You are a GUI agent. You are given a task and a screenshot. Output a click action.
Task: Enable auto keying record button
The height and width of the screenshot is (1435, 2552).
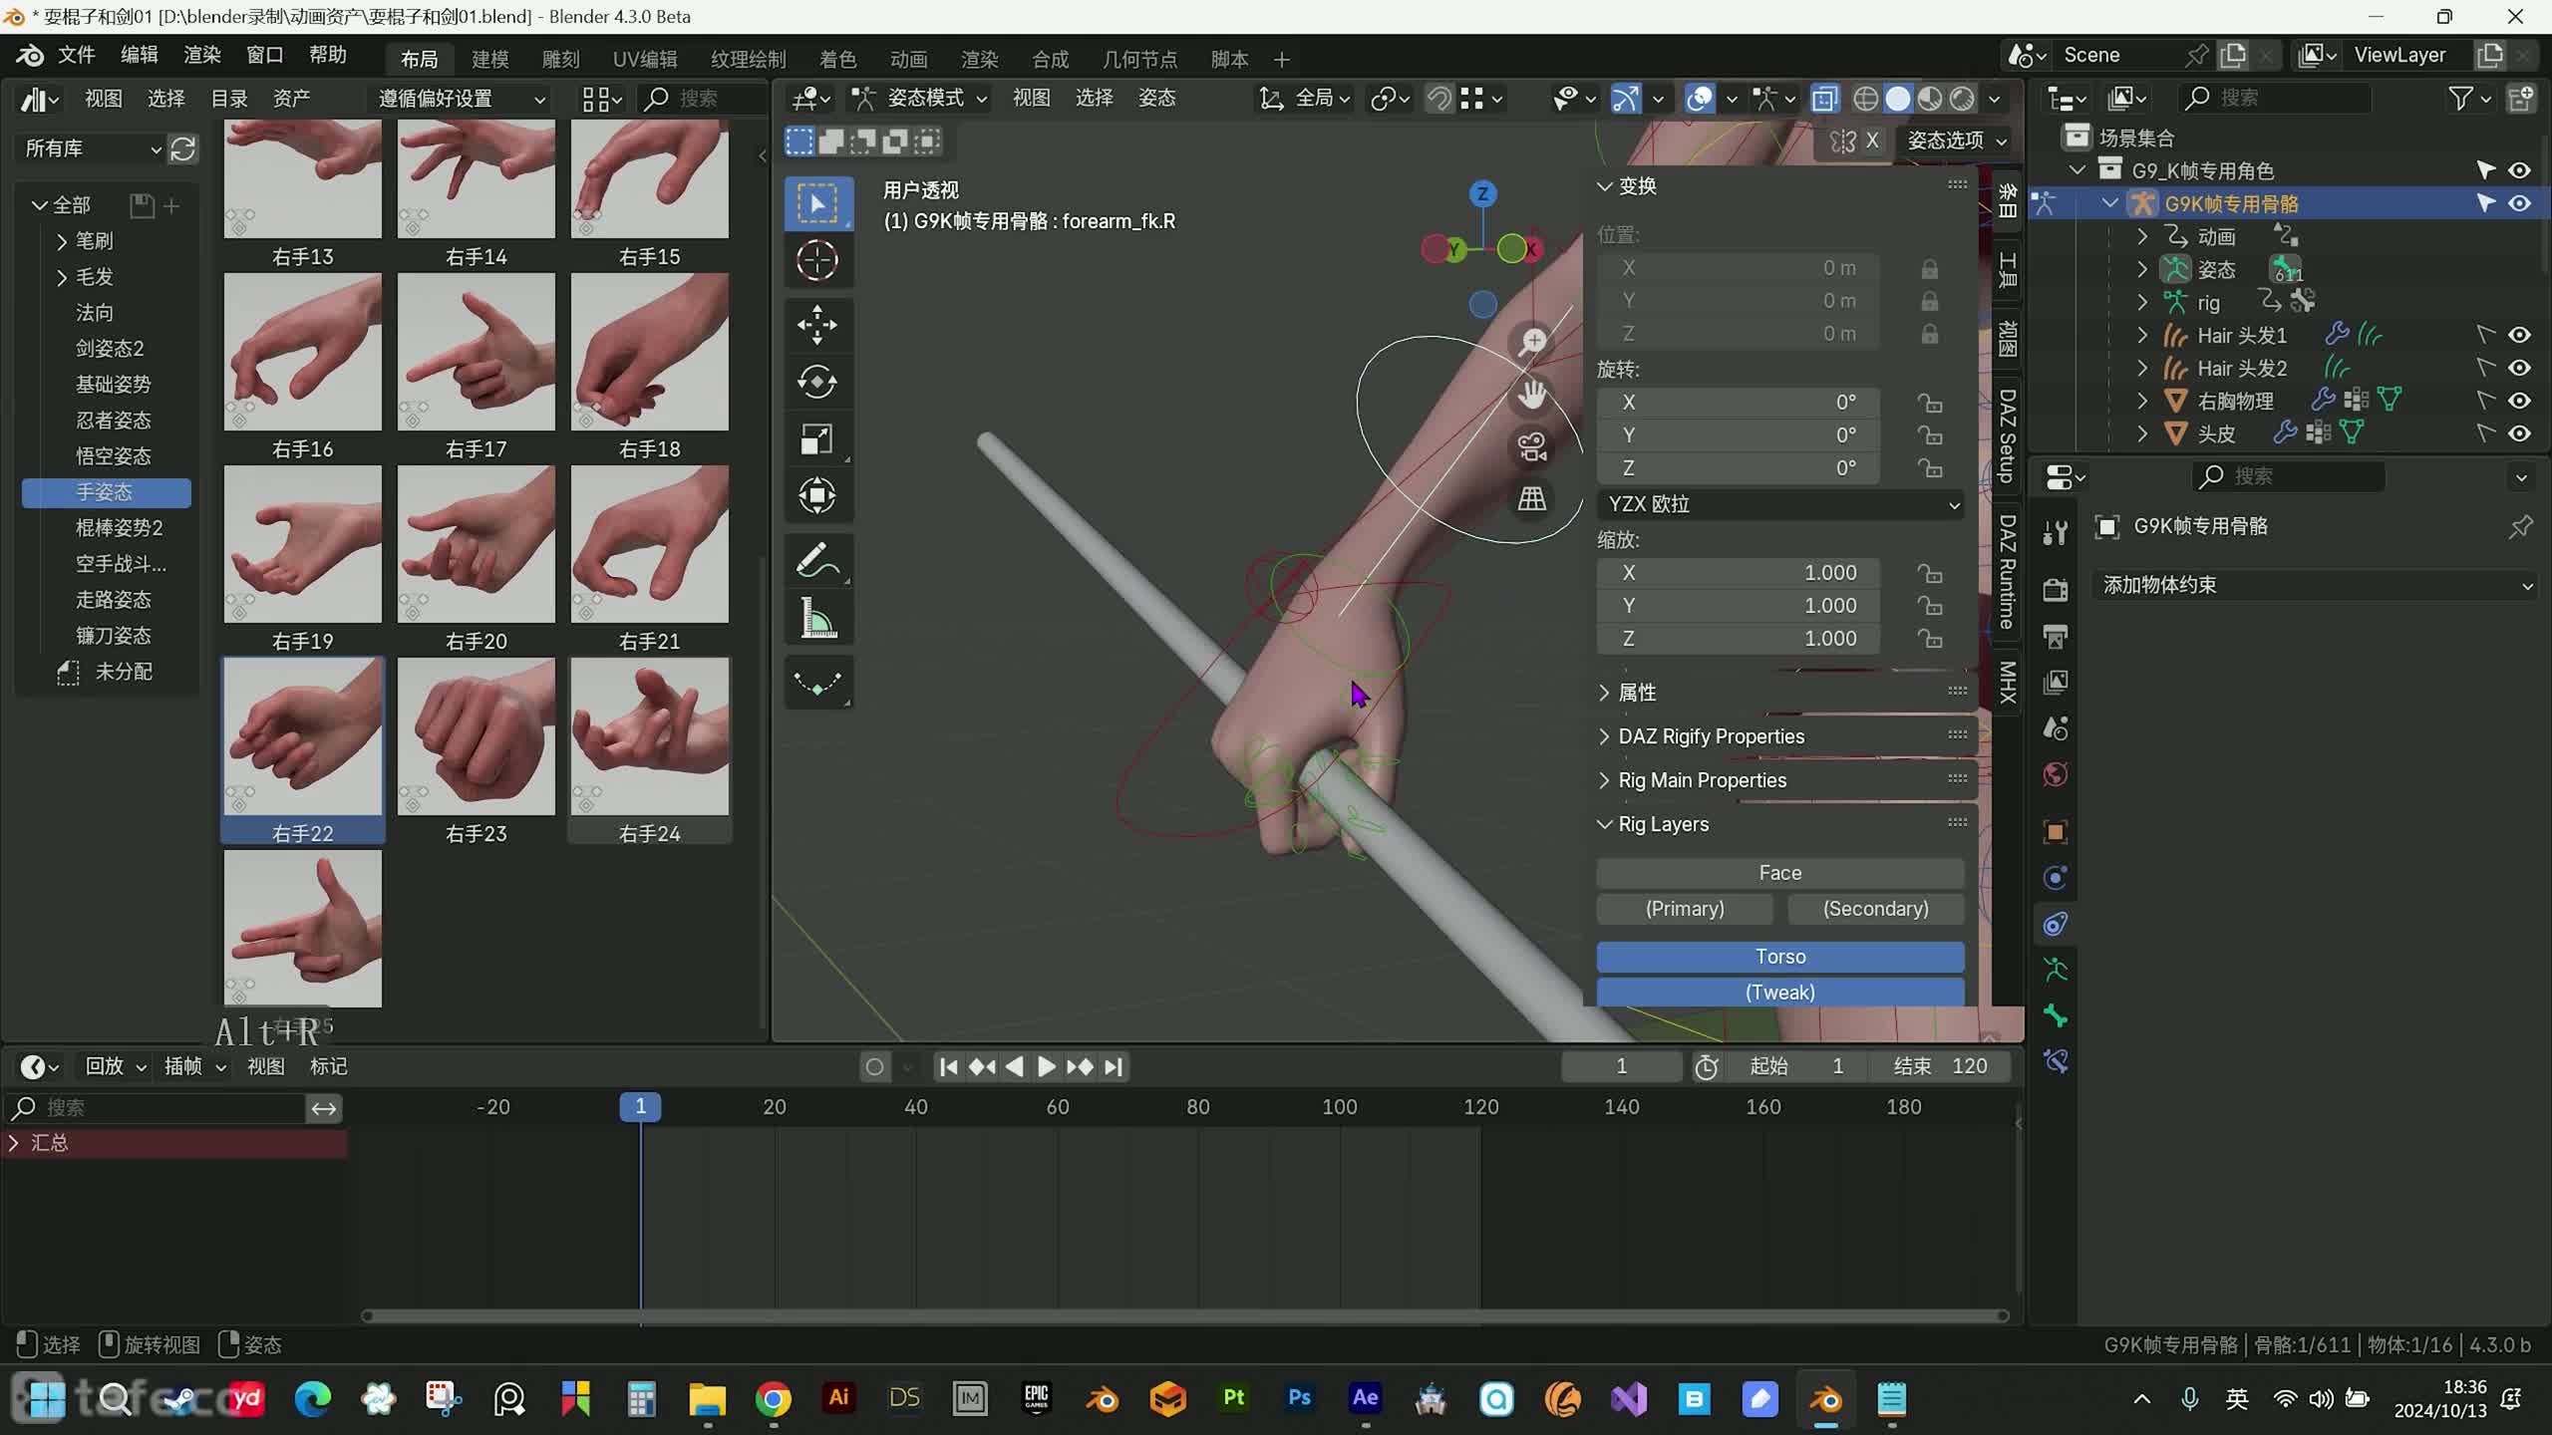(x=874, y=1067)
